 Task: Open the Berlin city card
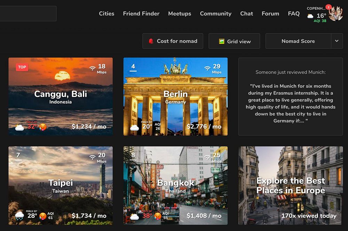click(x=175, y=97)
